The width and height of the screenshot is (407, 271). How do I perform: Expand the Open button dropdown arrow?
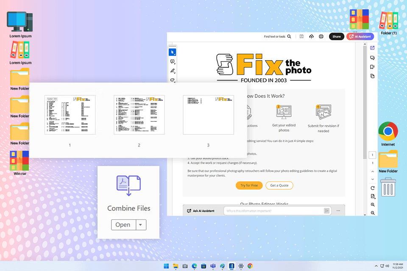coord(141,224)
